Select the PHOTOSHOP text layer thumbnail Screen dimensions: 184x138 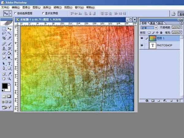[x=152, y=45]
